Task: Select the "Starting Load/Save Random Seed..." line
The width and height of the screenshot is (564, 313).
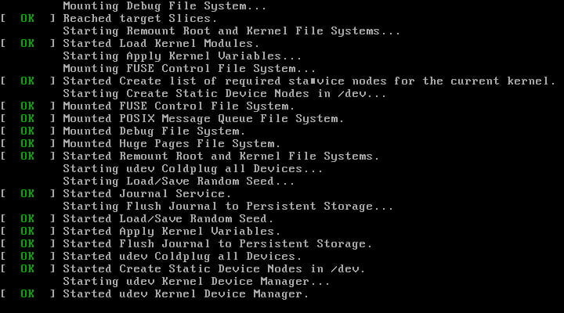Action: pyautogui.click(x=178, y=182)
